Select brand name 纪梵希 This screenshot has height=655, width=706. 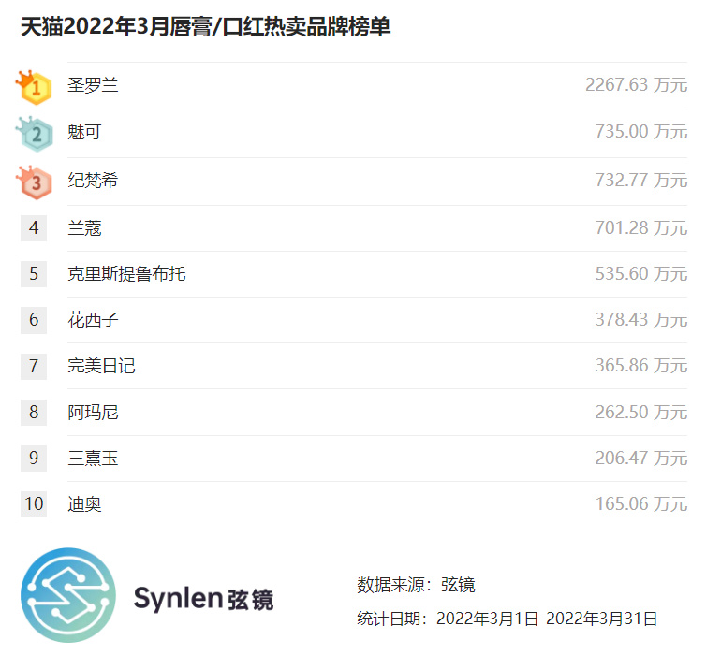pyautogui.click(x=93, y=180)
